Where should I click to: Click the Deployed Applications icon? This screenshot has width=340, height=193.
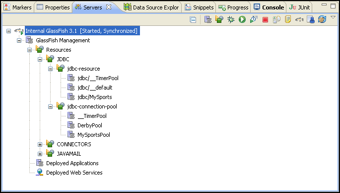(x=40, y=163)
